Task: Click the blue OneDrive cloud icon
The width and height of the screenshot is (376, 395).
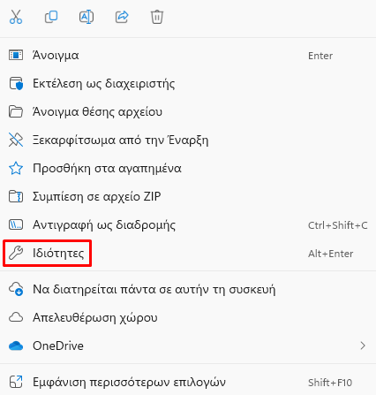Action: pyautogui.click(x=16, y=346)
